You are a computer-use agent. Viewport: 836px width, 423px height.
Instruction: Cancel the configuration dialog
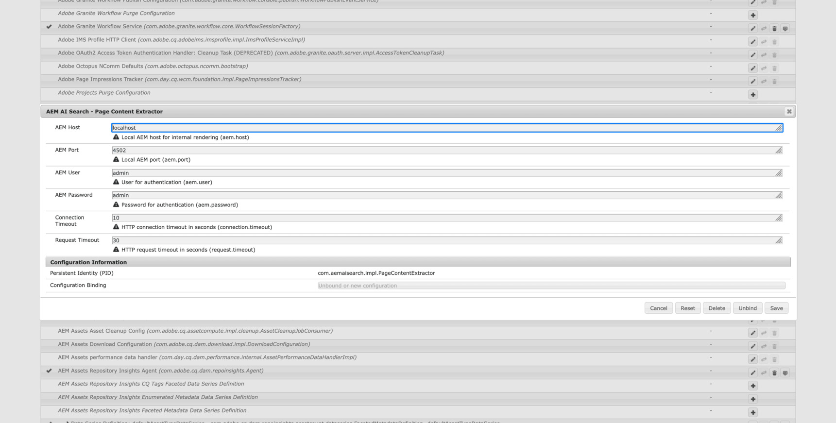[659, 308]
